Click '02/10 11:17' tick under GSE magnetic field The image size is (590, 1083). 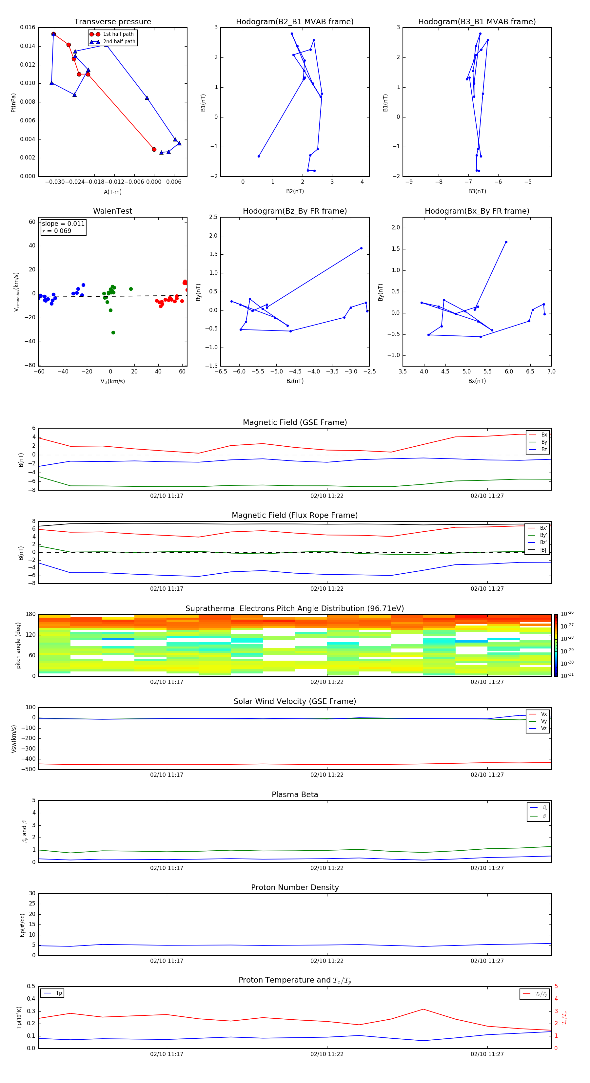click(x=167, y=496)
